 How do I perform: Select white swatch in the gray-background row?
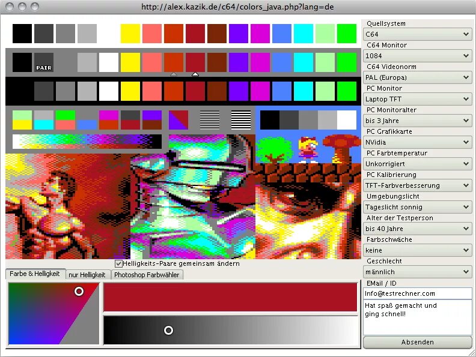pos(109,62)
